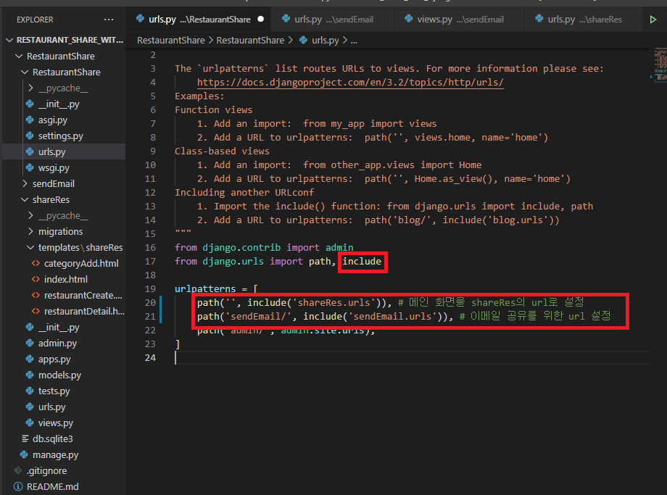Click the Python icon beside apps.py
The width and height of the screenshot is (667, 495).
[x=30, y=359]
